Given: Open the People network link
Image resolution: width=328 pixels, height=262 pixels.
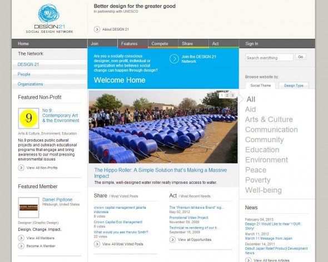Looking at the screenshot, I should 24,74.
